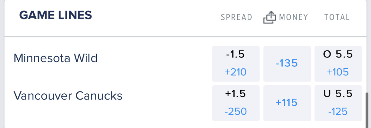Click the -250 spread odds
The image size is (371, 128).
pyautogui.click(x=236, y=112)
